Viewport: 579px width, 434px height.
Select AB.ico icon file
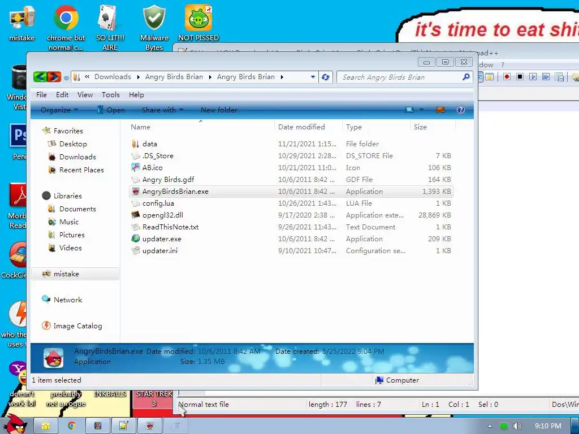[x=291, y=167]
